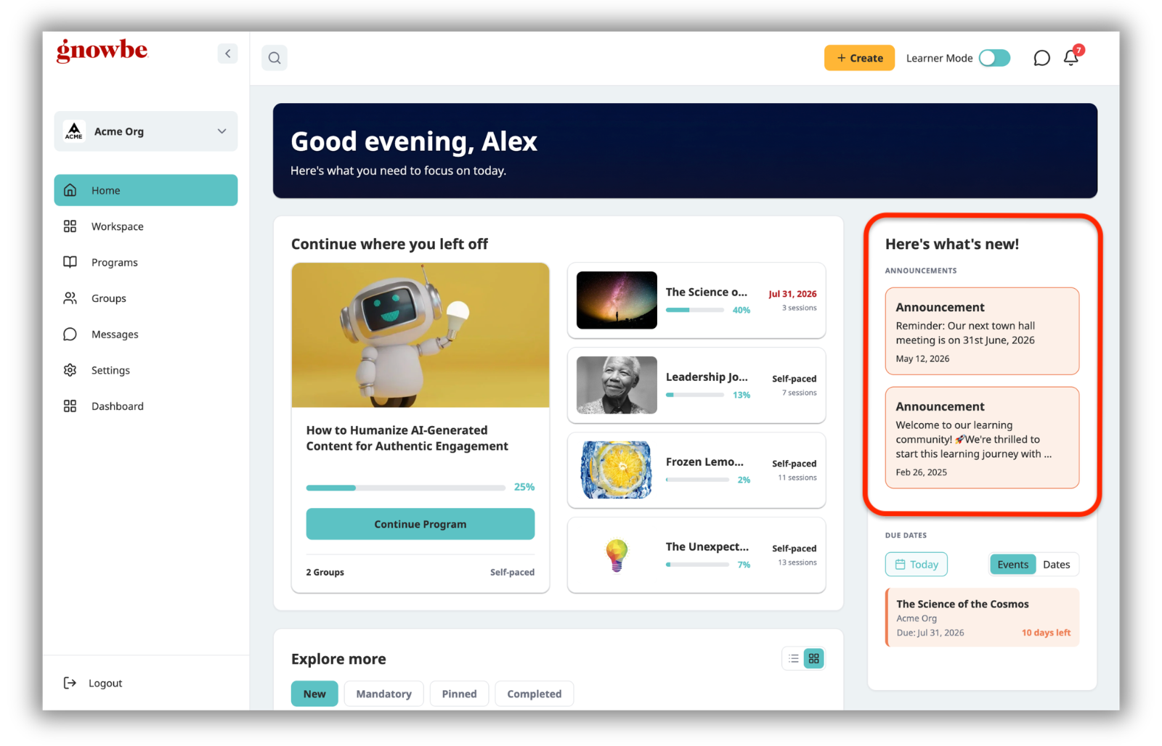
Task: Click The Science o... program title
Action: point(707,292)
